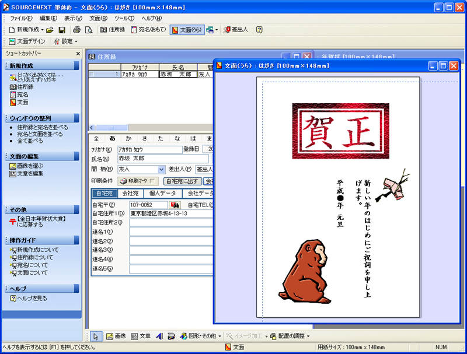This screenshot has height=354, width=467.
Task: Select the arrow pointer tool in bottom toolbar
Action: coord(96,336)
